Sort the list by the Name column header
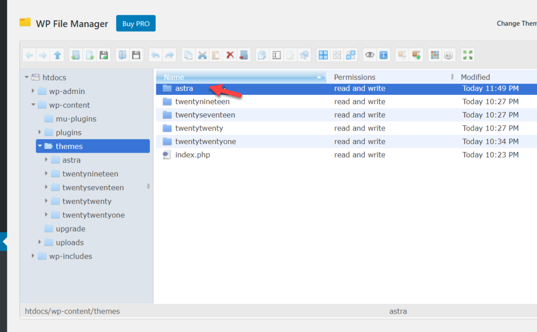The height and width of the screenshot is (332, 537). coord(241,77)
